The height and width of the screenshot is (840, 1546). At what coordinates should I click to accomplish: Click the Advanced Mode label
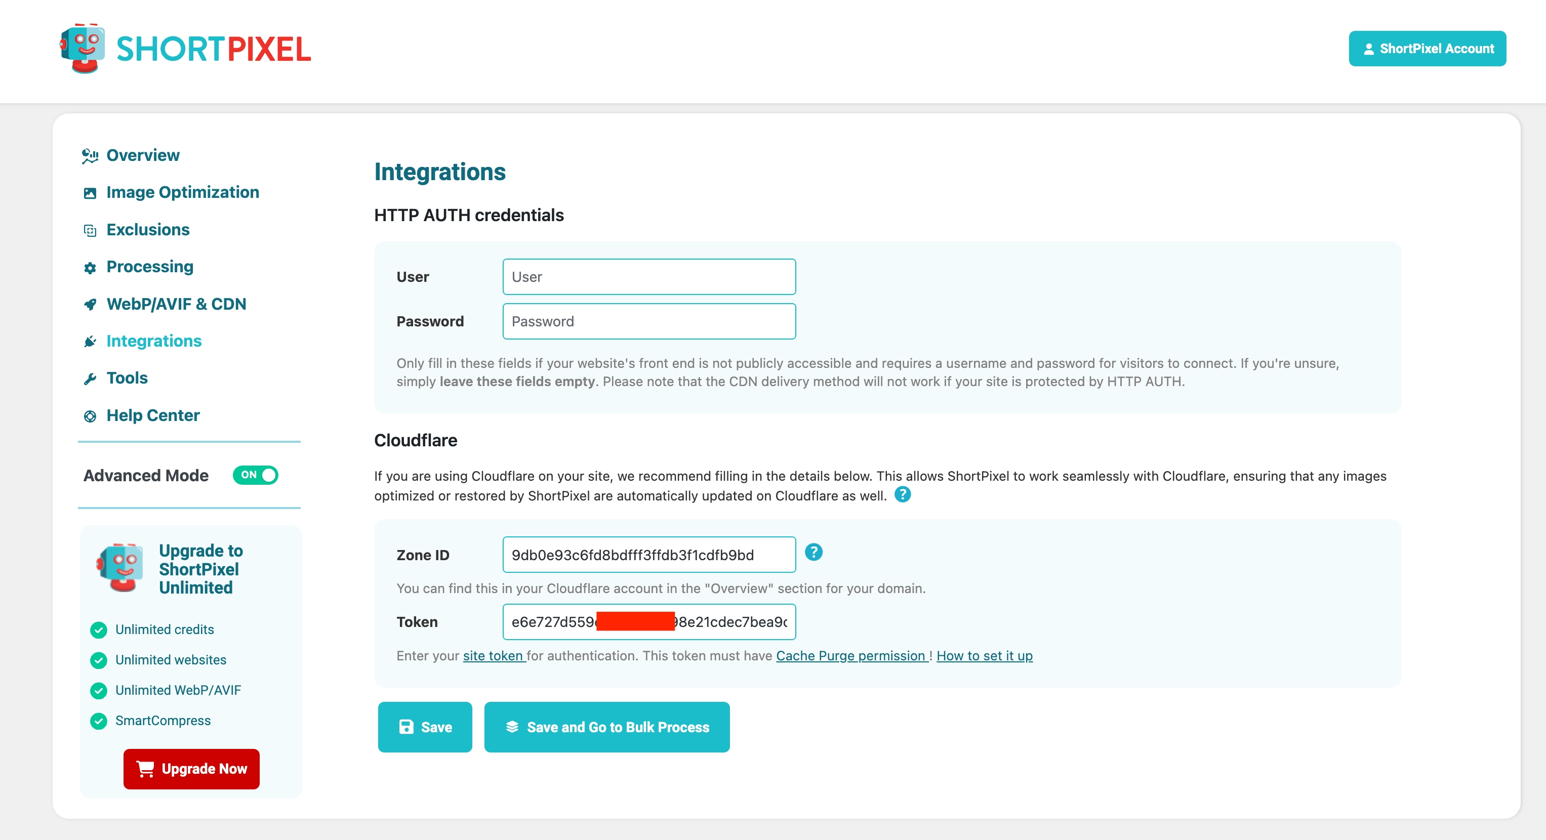pyautogui.click(x=146, y=475)
